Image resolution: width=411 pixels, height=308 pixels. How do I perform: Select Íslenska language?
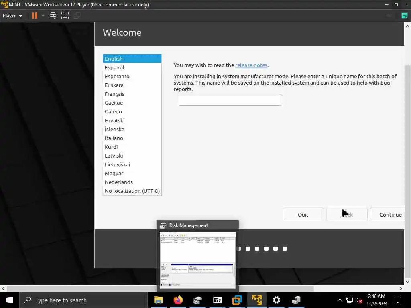[x=132, y=130]
